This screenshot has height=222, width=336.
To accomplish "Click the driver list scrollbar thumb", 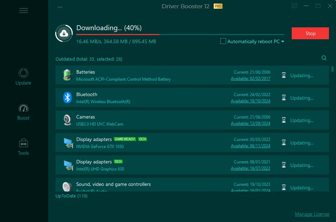I will click(x=332, y=69).
